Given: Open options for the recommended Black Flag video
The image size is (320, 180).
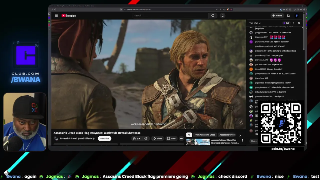Looking at the screenshot, I should coord(242,140).
